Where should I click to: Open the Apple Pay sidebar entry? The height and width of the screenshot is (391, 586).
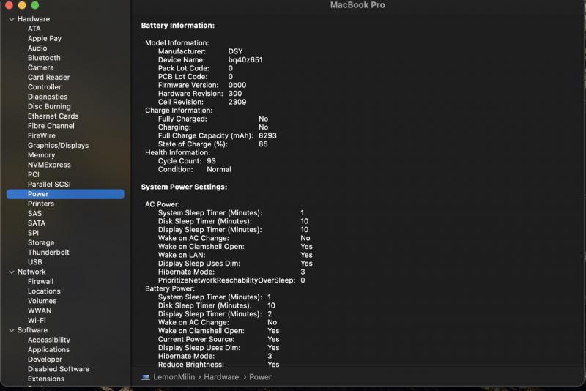point(45,39)
